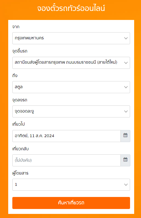141x218 pixels.
Task: Open the สตูล destination dropdown
Action: coord(71,87)
